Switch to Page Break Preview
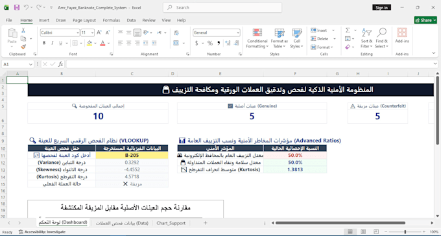Image resolution: width=441 pixels, height=236 pixels. point(376,231)
